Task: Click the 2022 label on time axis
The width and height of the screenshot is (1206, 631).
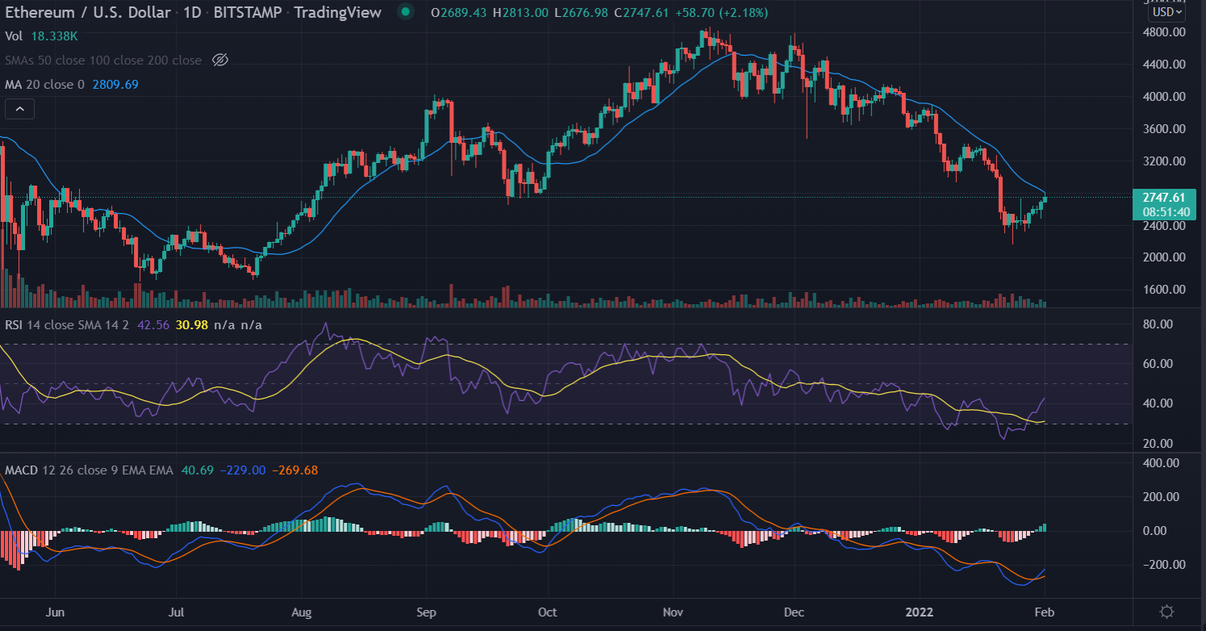Action: click(x=918, y=612)
